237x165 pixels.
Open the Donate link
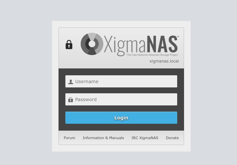tap(172, 138)
